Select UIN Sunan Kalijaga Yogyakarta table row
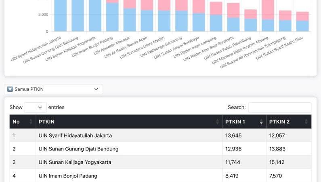The width and height of the screenshot is (321, 182). pos(161,162)
